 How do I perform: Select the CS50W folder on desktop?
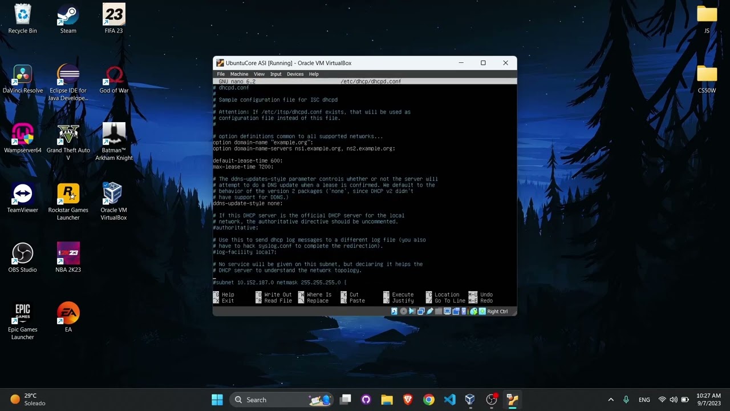tap(707, 79)
